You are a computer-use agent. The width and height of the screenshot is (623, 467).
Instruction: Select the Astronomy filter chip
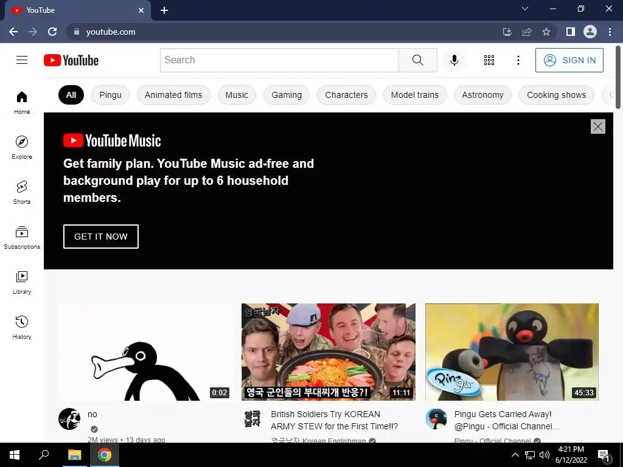tap(482, 95)
